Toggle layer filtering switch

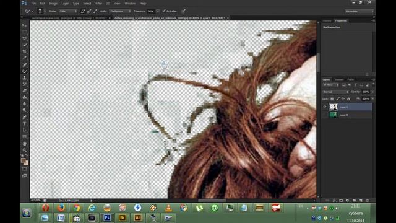pyautogui.click(x=373, y=85)
